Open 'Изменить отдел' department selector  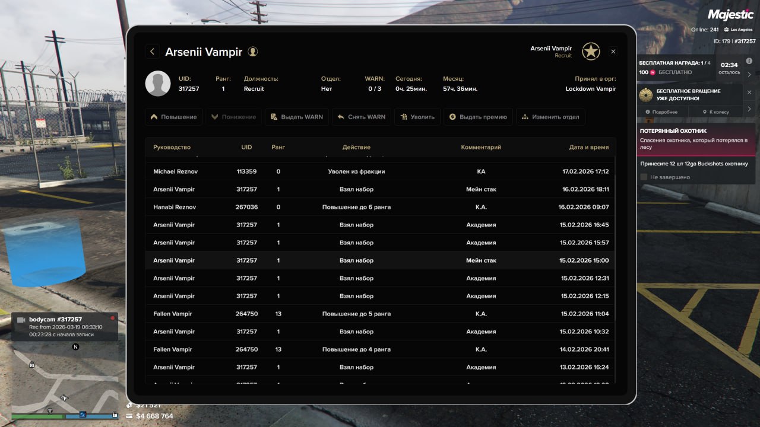tap(550, 117)
